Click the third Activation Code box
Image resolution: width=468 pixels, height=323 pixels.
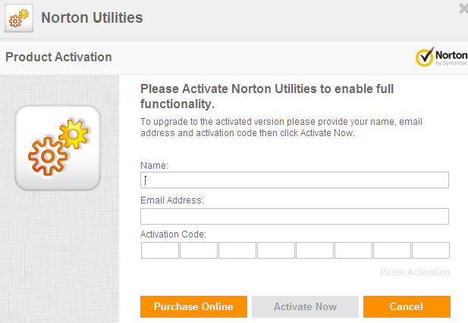pyautogui.click(x=237, y=250)
